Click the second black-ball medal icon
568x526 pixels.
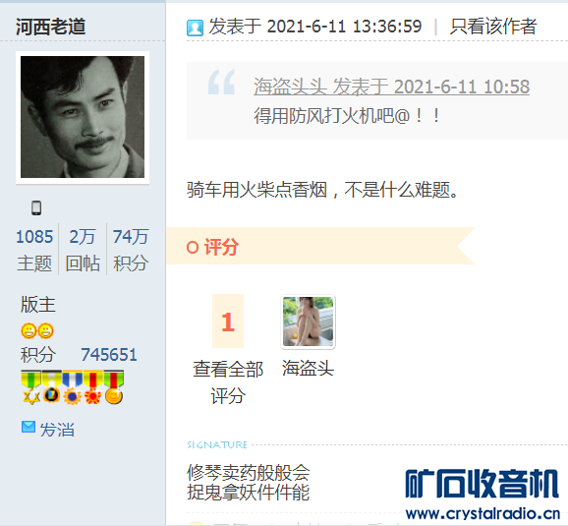click(x=51, y=387)
